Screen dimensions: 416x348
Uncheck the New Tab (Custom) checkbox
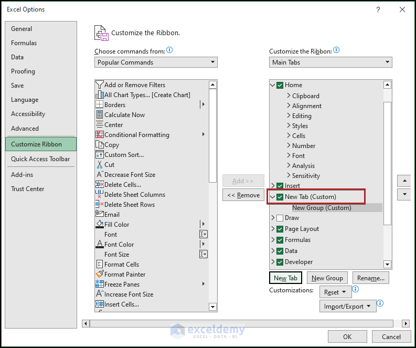(280, 197)
